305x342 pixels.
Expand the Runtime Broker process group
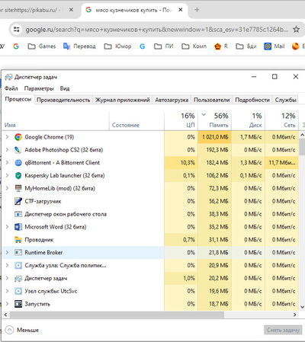coord(7,252)
